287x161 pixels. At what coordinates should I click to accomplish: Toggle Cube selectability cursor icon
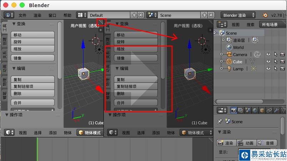(x=276, y=61)
